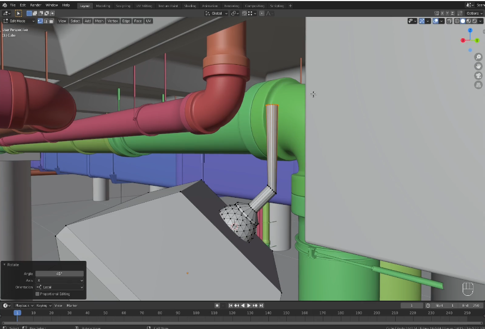Jump to the timeline end frame

(x=261, y=306)
